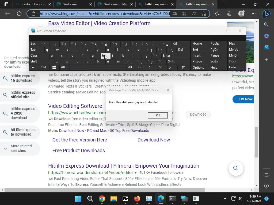The height and width of the screenshot is (205, 274).
Task: Open File Explorer from the taskbar
Action: click(113, 199)
